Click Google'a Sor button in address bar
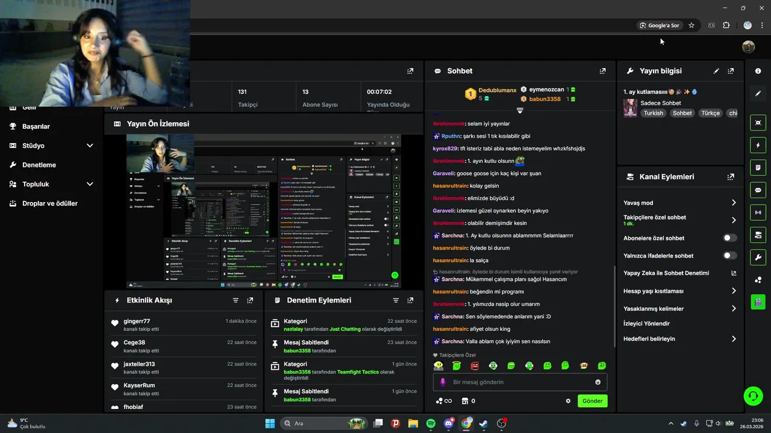The width and height of the screenshot is (771, 433). pos(660,25)
